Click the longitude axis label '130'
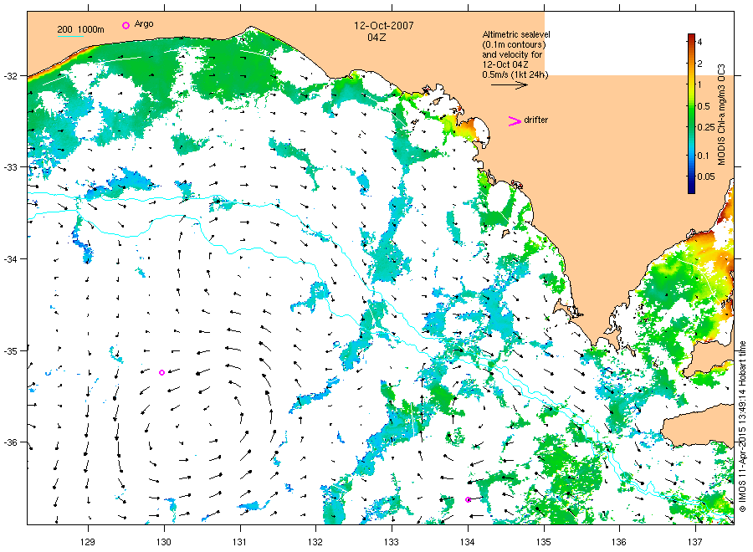Viewport: 753px width, 552px height. click(x=164, y=542)
